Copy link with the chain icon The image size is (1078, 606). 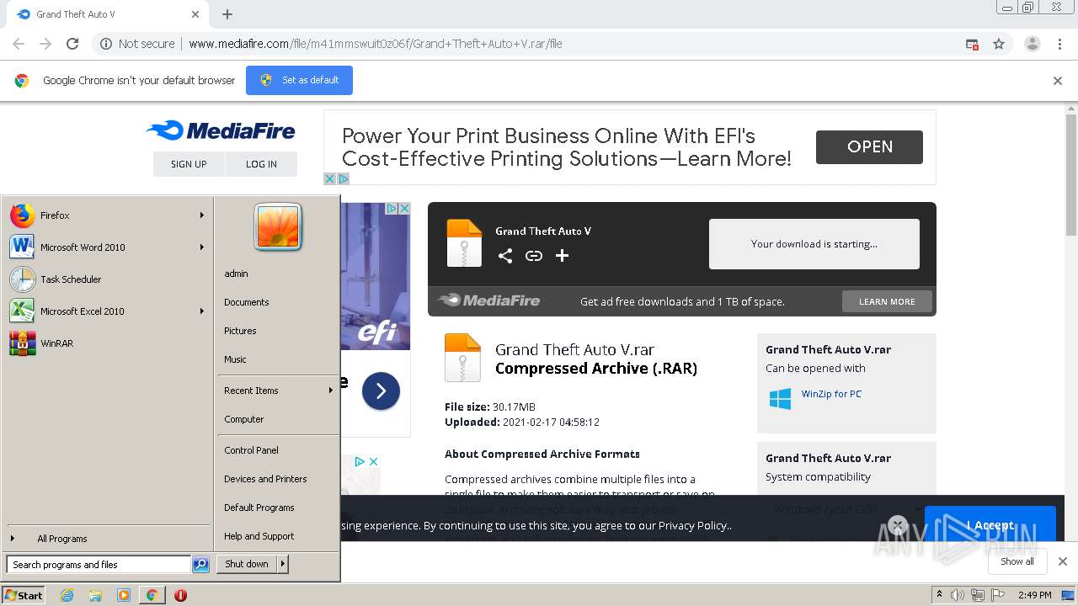[534, 256]
